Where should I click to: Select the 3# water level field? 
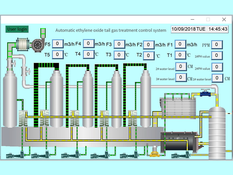click(x=181, y=77)
